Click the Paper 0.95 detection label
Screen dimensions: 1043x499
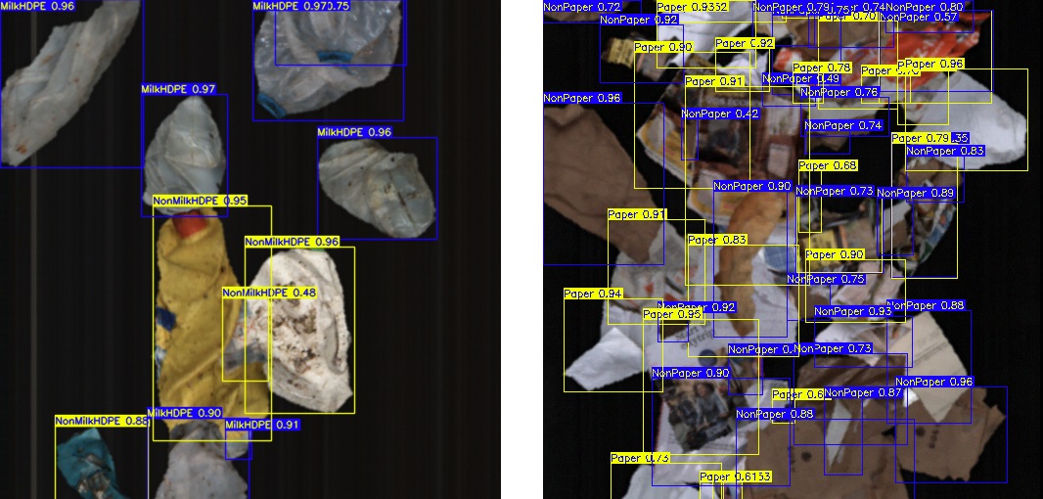pos(672,314)
